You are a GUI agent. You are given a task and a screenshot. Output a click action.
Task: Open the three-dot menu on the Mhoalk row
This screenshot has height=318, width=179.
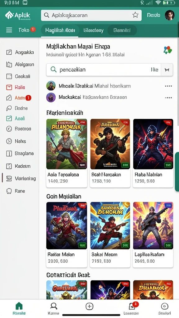pos(168,86)
